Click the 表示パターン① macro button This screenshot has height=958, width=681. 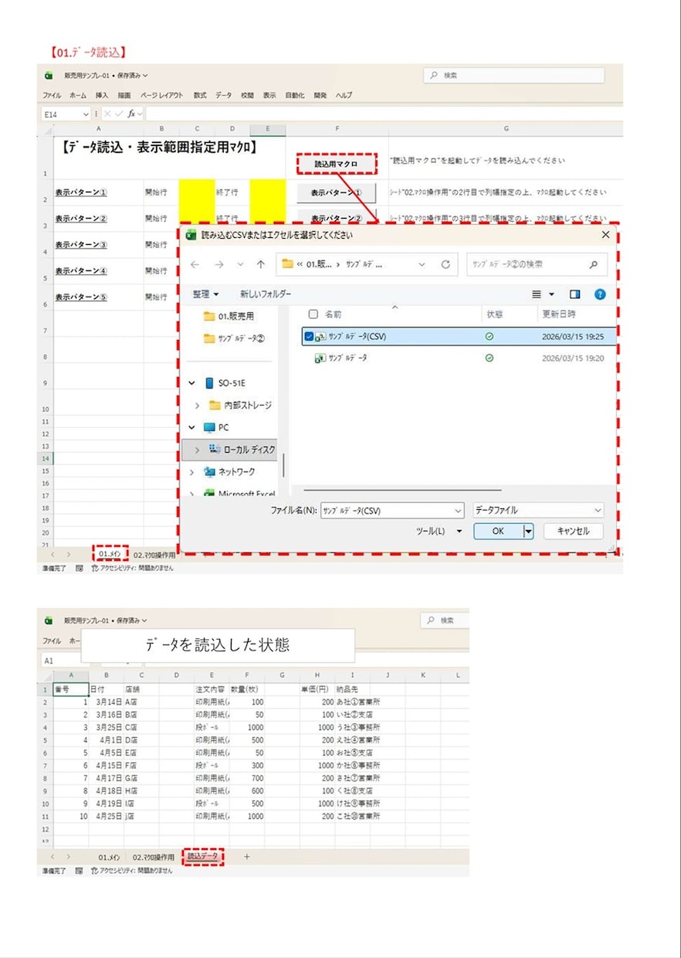[x=336, y=192]
